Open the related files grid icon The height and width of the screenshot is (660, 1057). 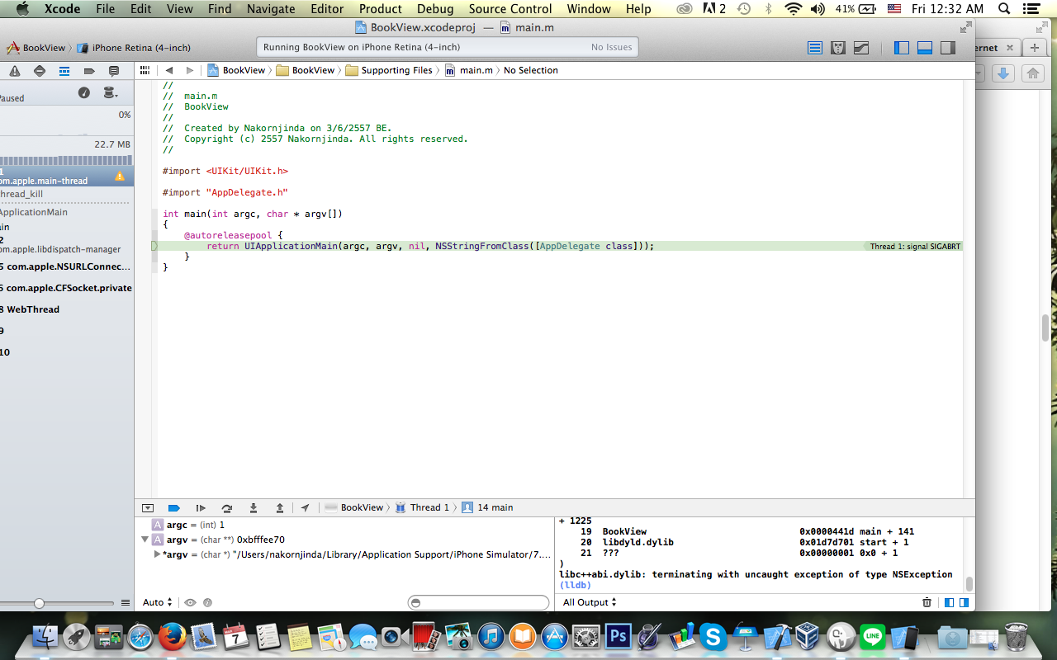(x=145, y=70)
